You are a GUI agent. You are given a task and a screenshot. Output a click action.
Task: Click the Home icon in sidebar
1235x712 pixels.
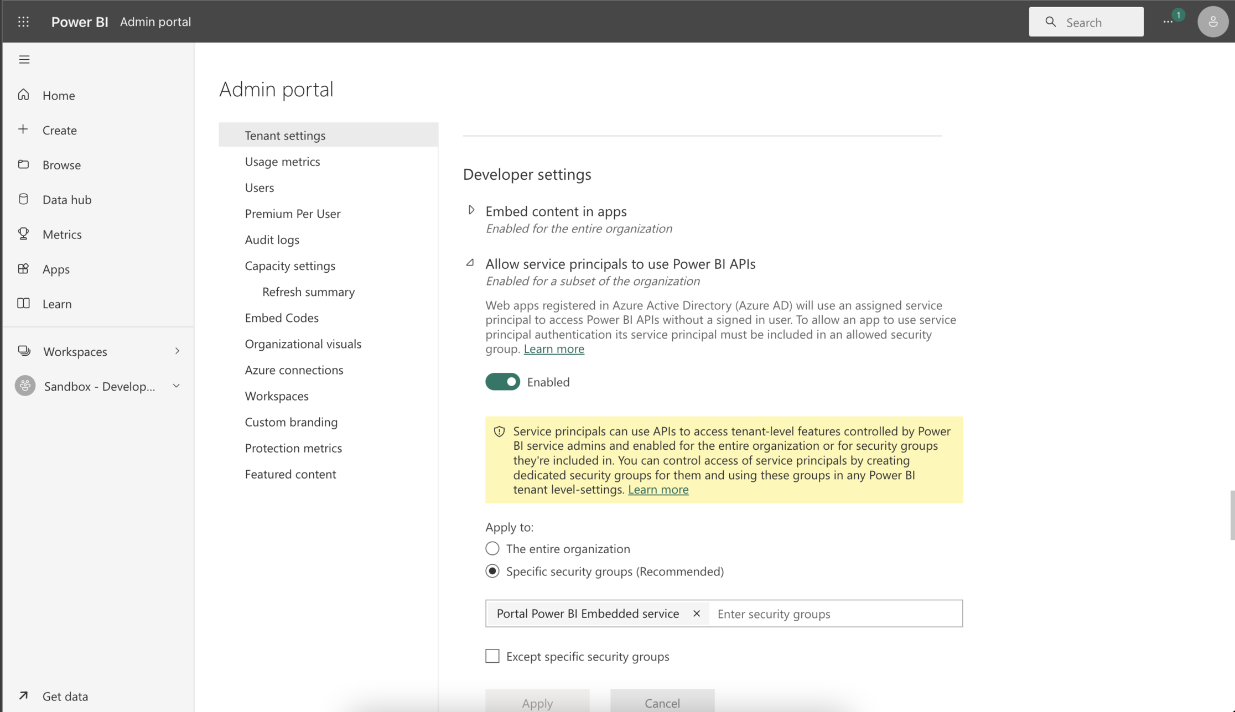tap(23, 95)
